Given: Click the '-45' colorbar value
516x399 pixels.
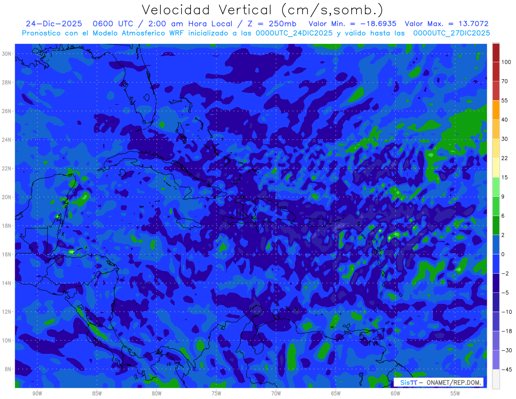Looking at the screenshot, I should (x=506, y=369).
